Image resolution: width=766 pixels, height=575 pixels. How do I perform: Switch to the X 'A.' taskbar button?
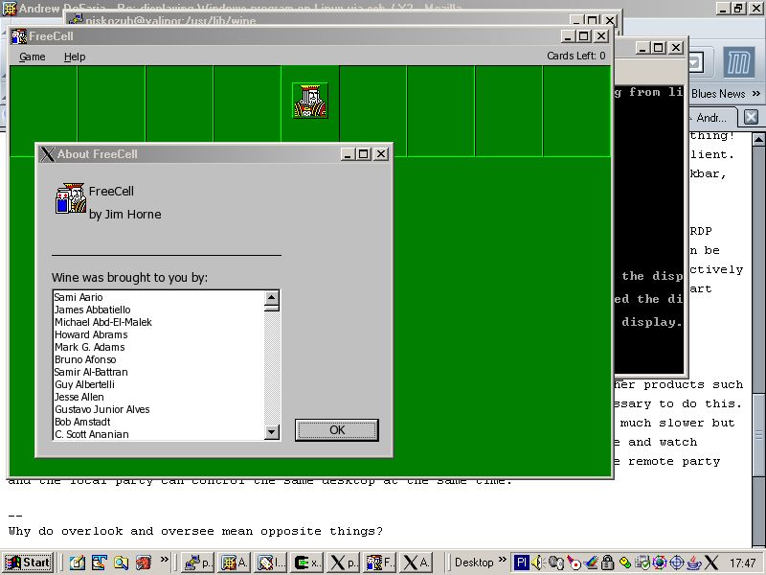point(415,563)
